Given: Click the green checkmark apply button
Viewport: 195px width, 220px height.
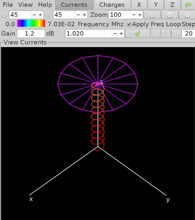Looking at the screenshot, I should [137, 34].
